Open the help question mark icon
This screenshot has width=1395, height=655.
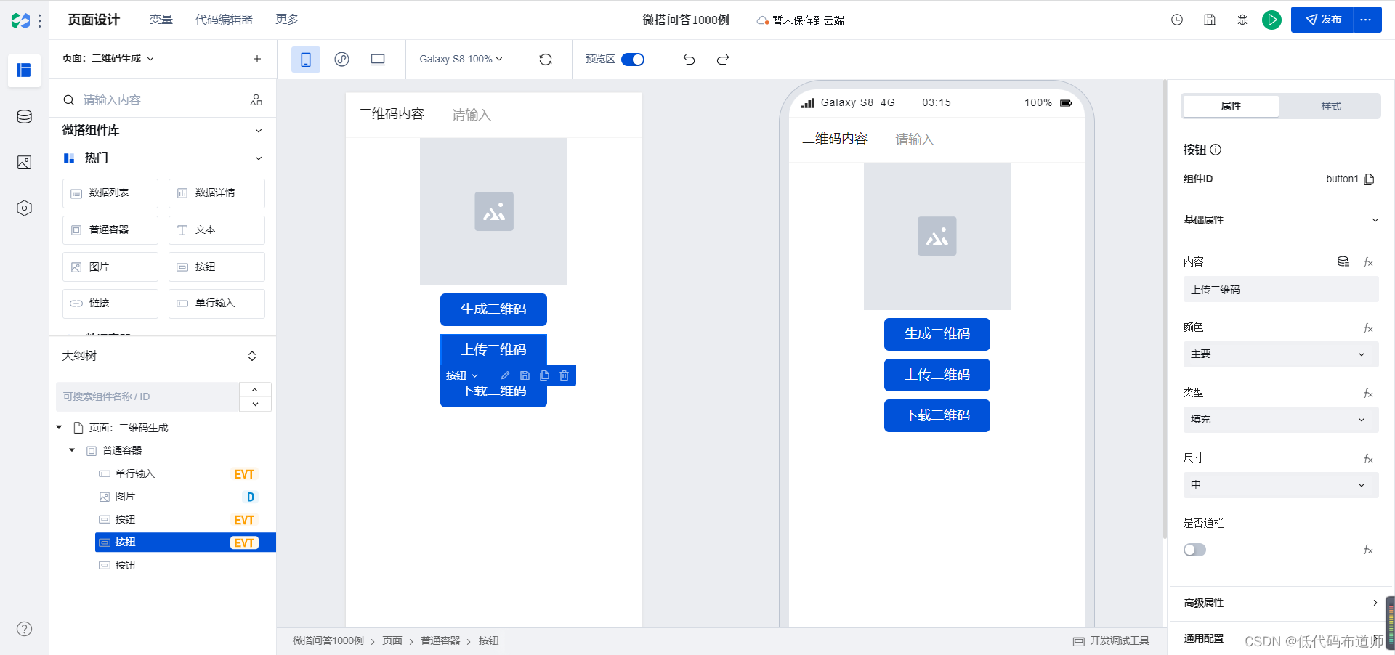(24, 629)
